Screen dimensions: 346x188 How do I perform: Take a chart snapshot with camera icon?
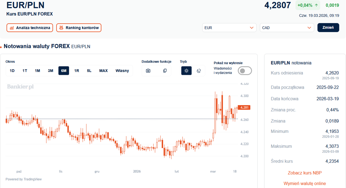pyautogui.click(x=148, y=70)
